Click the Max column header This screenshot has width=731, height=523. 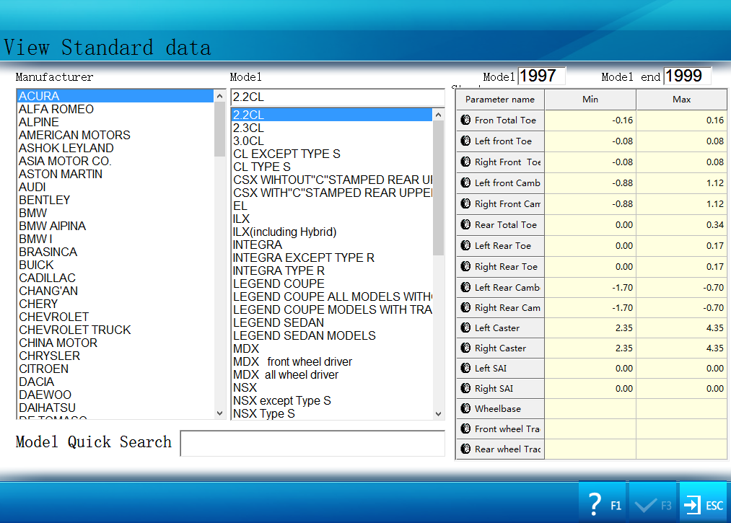coord(681,100)
